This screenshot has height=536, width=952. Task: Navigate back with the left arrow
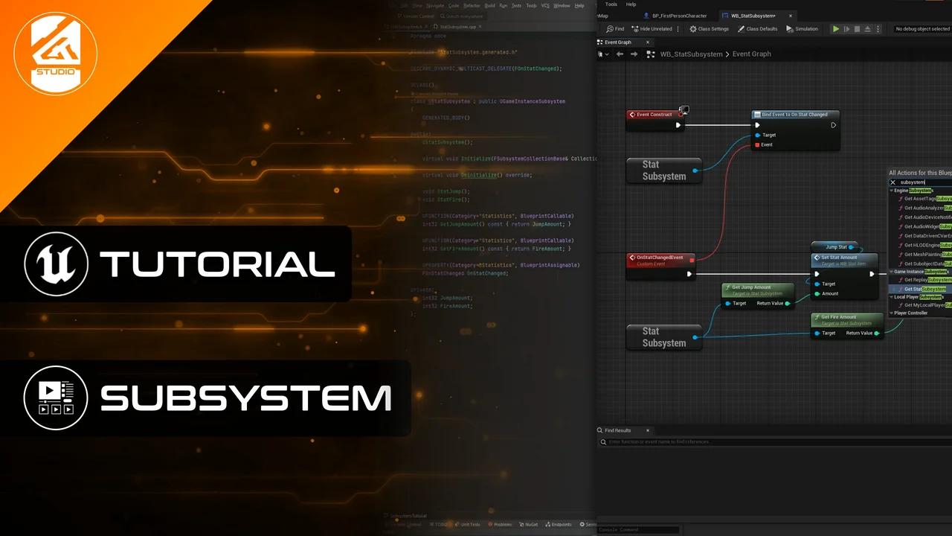pyautogui.click(x=620, y=54)
